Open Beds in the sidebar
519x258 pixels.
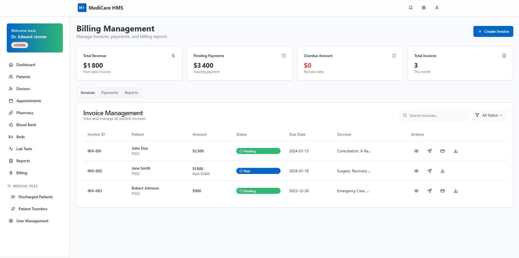(35, 137)
